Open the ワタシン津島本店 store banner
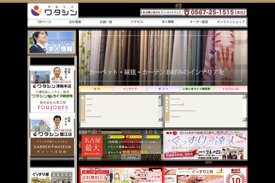 pos(52,78)
